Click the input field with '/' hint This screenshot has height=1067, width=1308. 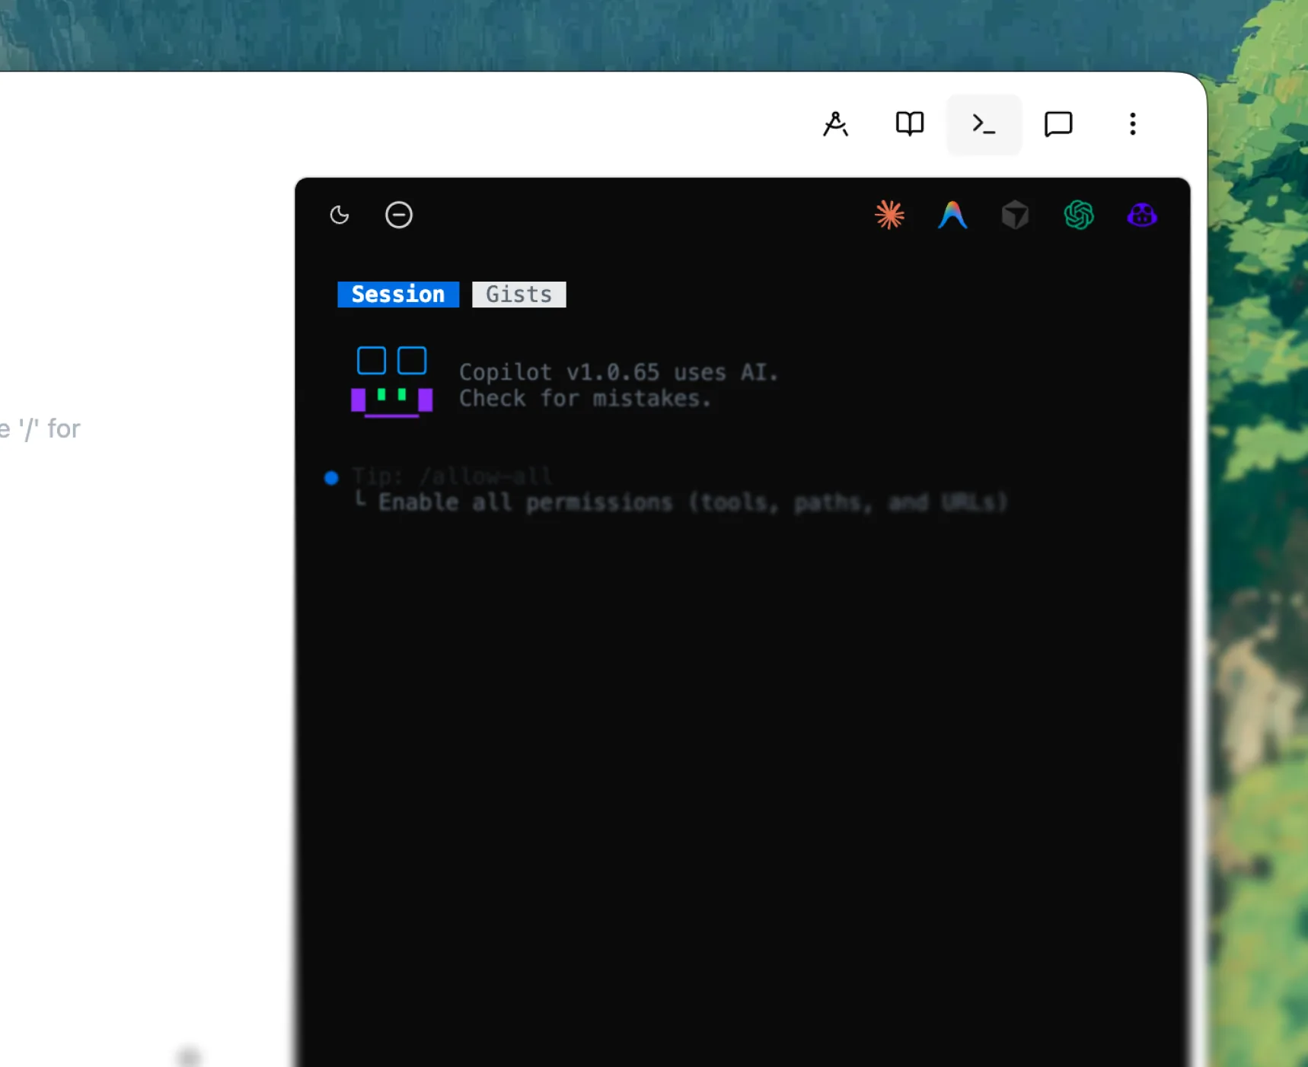point(40,429)
